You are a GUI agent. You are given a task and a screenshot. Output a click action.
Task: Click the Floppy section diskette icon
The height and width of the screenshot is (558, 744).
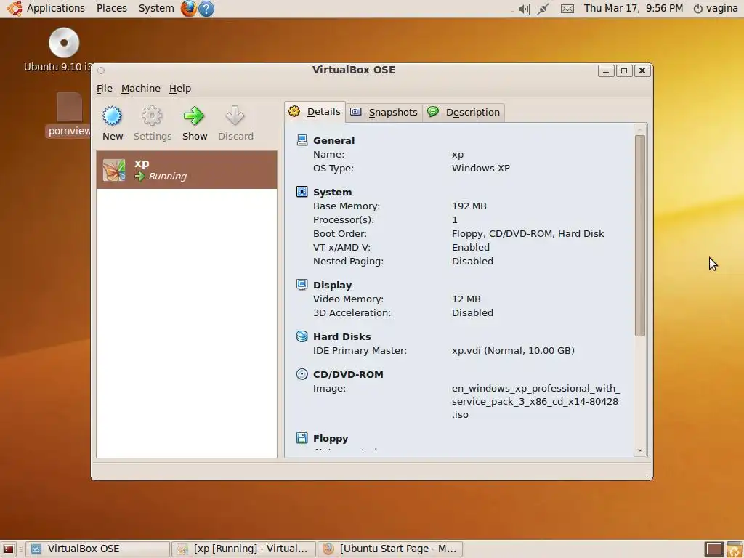302,438
